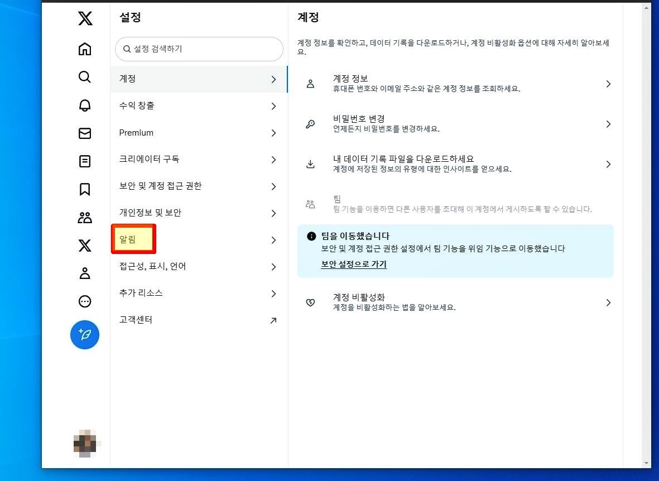Click external arrow icon beside 고객센터
This screenshot has height=481, width=659.
click(x=273, y=321)
